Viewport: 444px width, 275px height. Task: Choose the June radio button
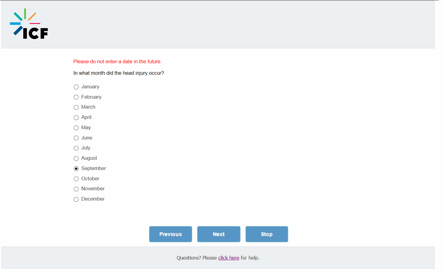point(76,138)
